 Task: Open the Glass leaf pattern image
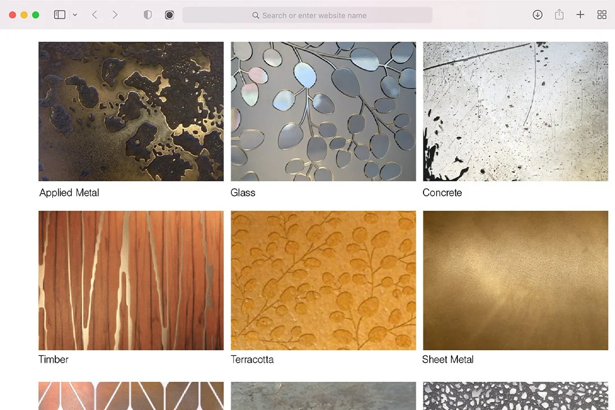pyautogui.click(x=323, y=112)
